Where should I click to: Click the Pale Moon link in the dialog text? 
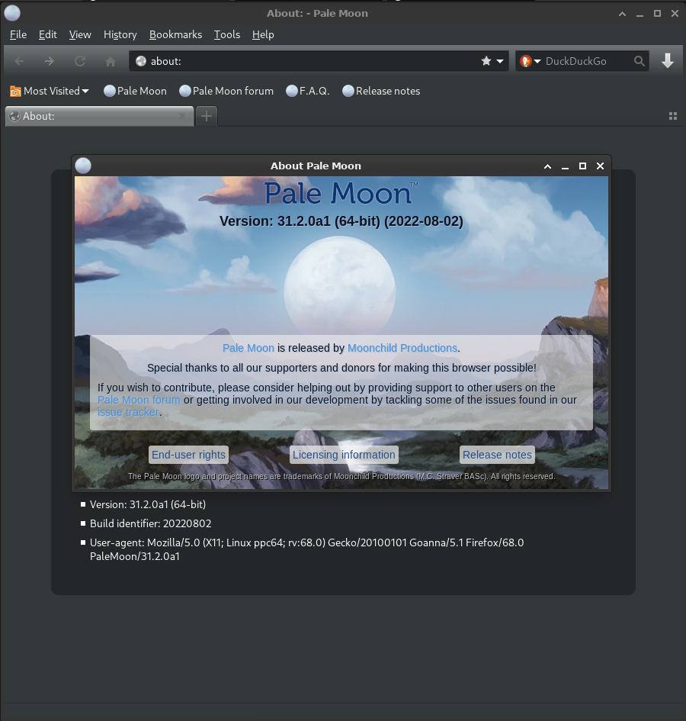248,348
